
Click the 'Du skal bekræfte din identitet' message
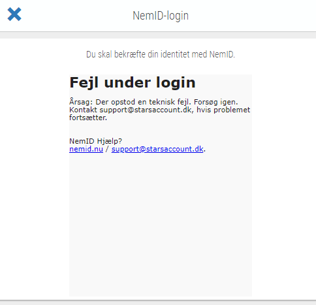[161, 54]
